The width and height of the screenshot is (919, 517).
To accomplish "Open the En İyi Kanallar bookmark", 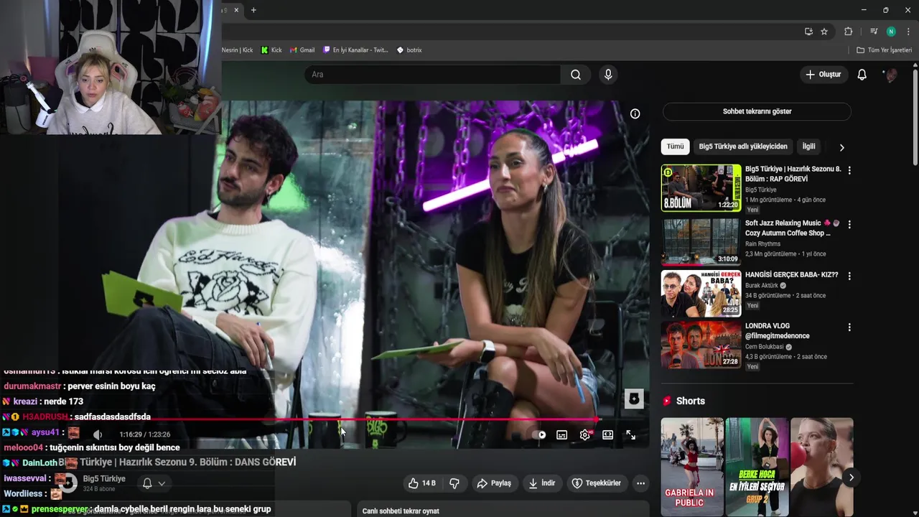I will click(355, 50).
